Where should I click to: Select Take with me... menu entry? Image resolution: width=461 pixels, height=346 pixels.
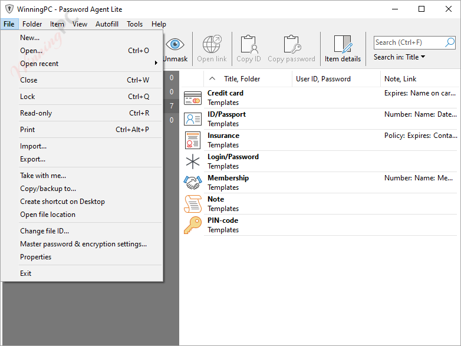point(82,176)
